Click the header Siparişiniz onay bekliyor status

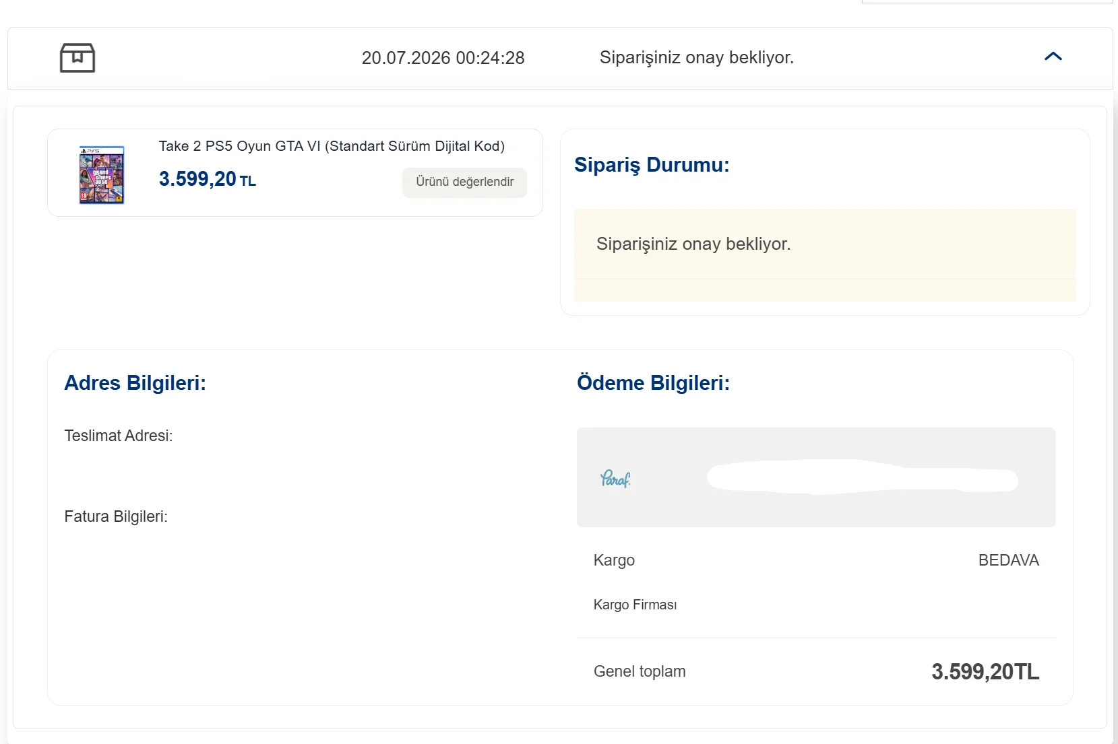696,57
